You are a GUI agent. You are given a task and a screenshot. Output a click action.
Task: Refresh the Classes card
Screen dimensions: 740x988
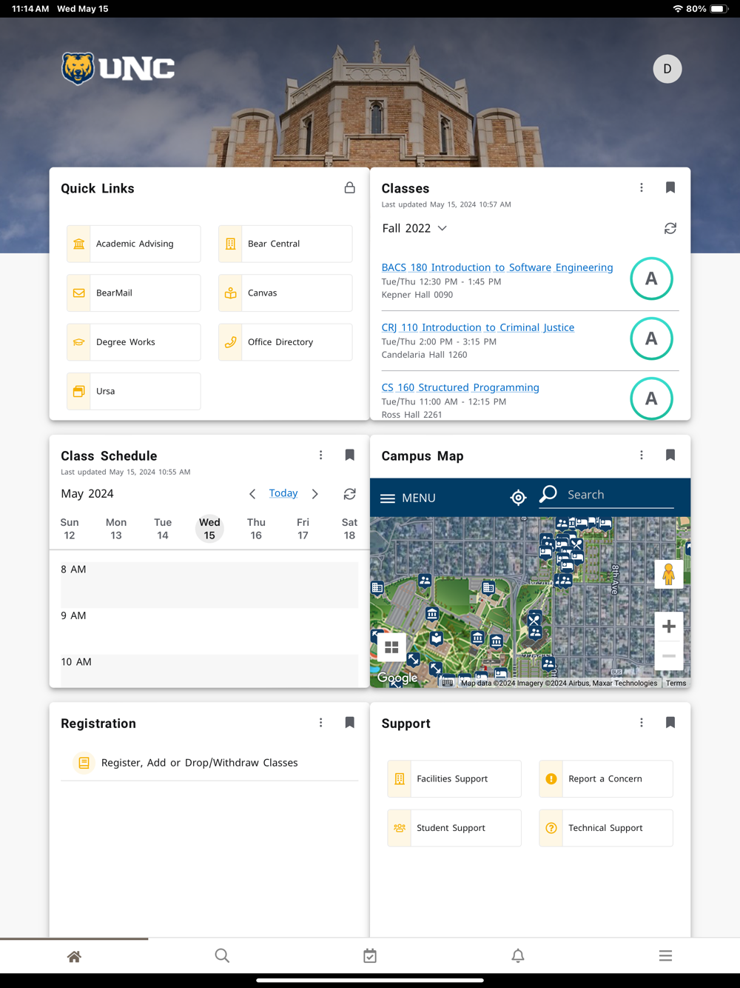point(670,228)
